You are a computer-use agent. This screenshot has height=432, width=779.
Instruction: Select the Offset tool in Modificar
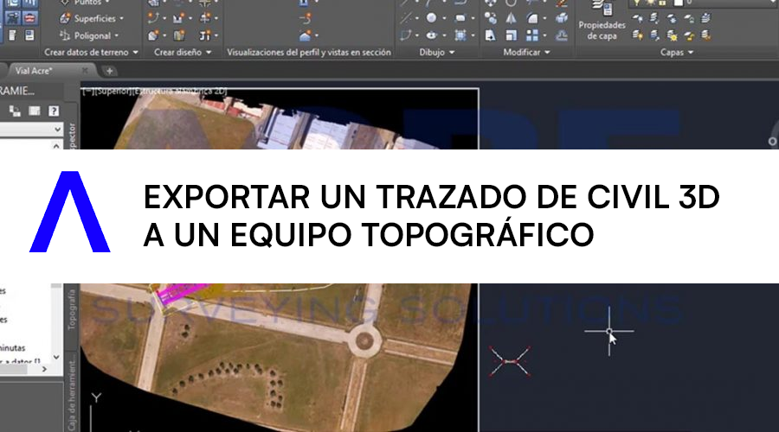[562, 35]
